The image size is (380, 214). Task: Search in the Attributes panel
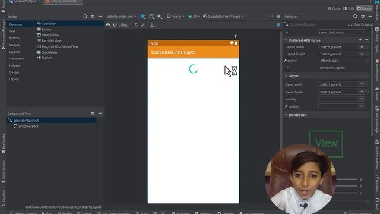point(355,17)
